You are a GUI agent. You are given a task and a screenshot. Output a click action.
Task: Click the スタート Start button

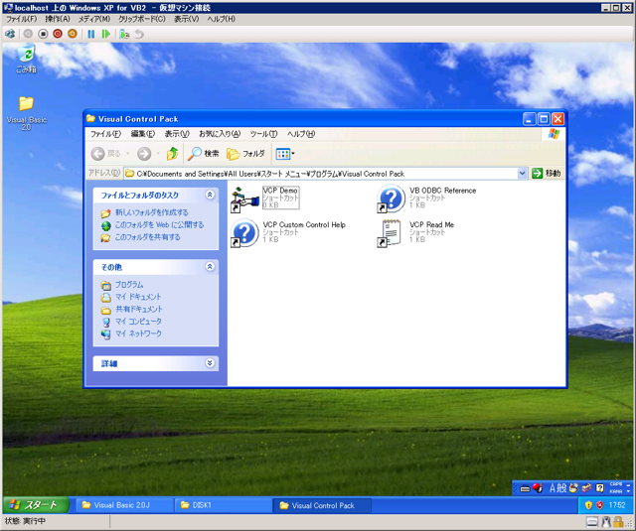[36, 505]
